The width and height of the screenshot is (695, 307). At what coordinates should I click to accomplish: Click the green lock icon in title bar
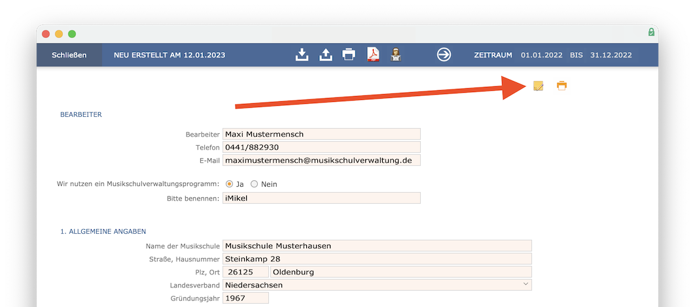click(651, 32)
